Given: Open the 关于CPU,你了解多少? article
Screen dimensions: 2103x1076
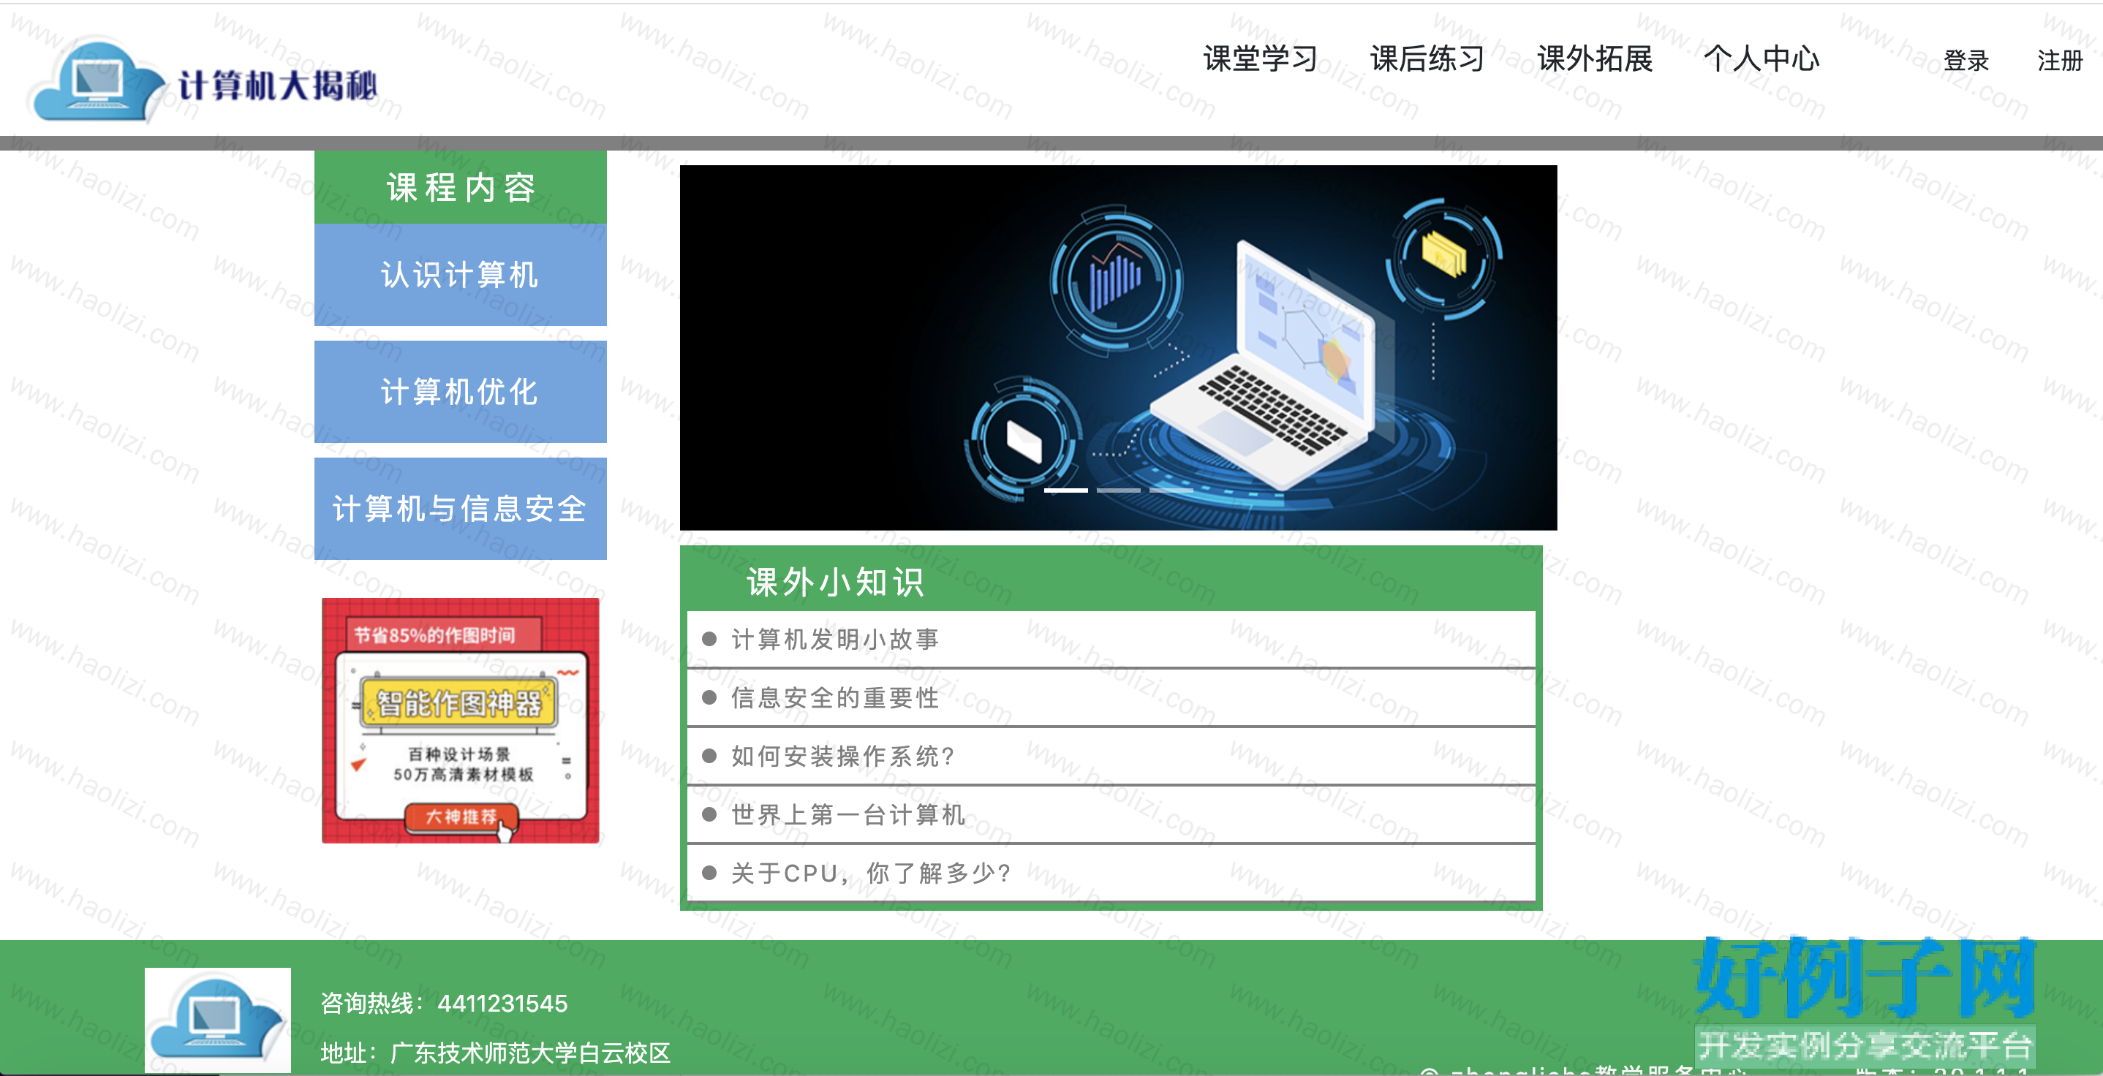Looking at the screenshot, I should [1111, 874].
